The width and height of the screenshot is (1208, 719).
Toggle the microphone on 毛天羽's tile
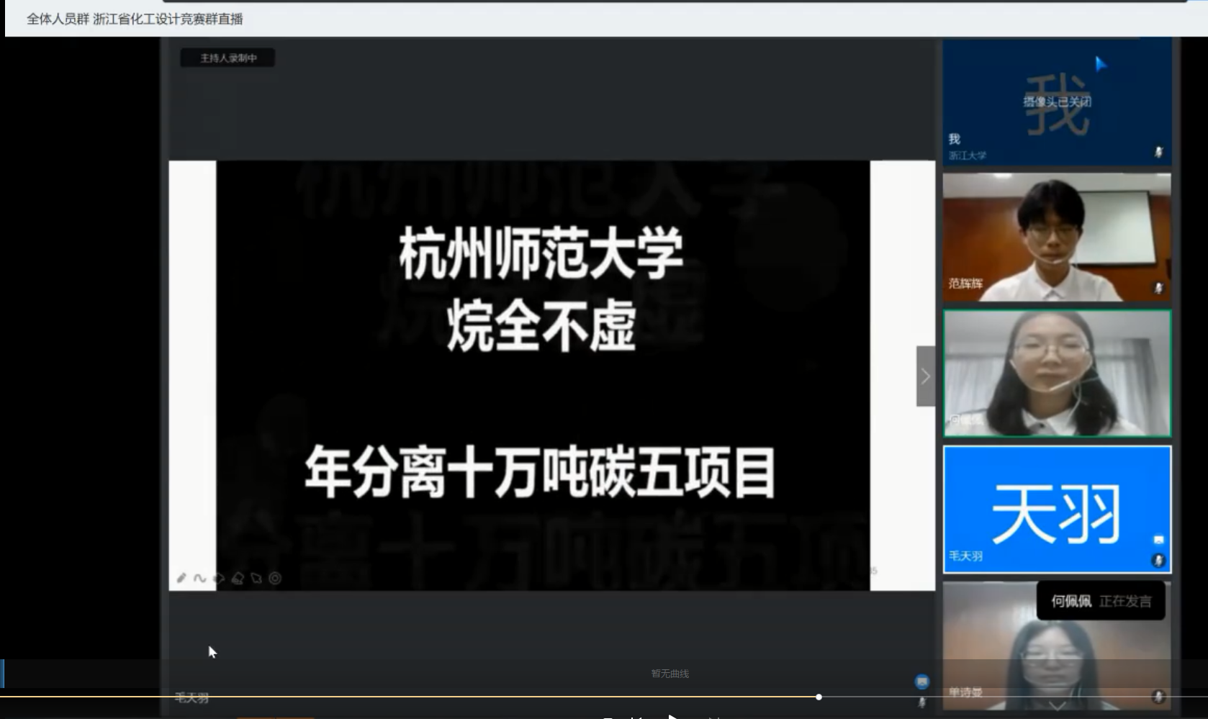[1158, 560]
